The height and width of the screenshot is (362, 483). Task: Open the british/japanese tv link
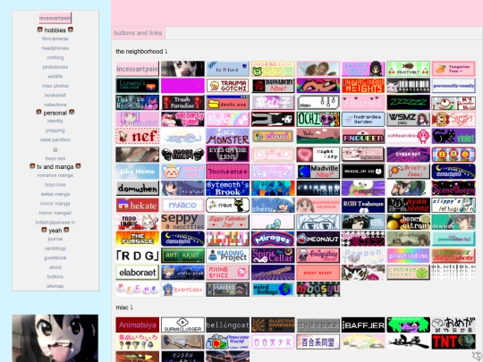coord(55,223)
